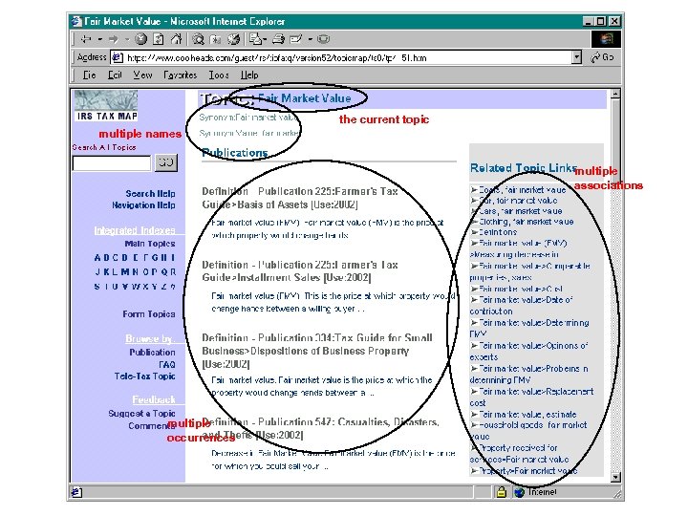The image size is (688, 516).
Task: Browse by Publication link
Action: pyautogui.click(x=152, y=353)
